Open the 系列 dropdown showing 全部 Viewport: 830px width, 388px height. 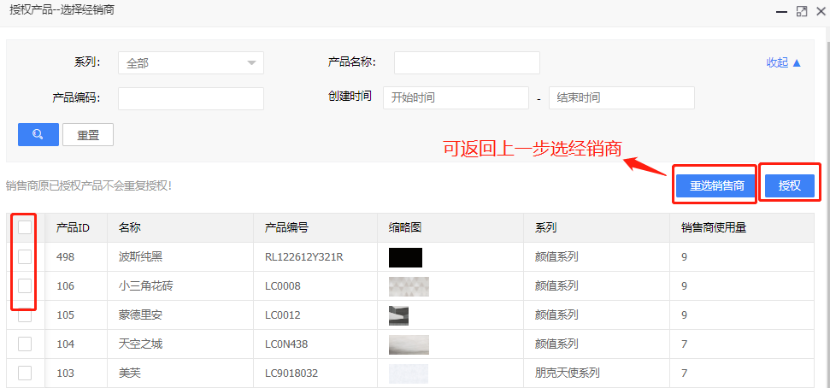click(x=191, y=63)
